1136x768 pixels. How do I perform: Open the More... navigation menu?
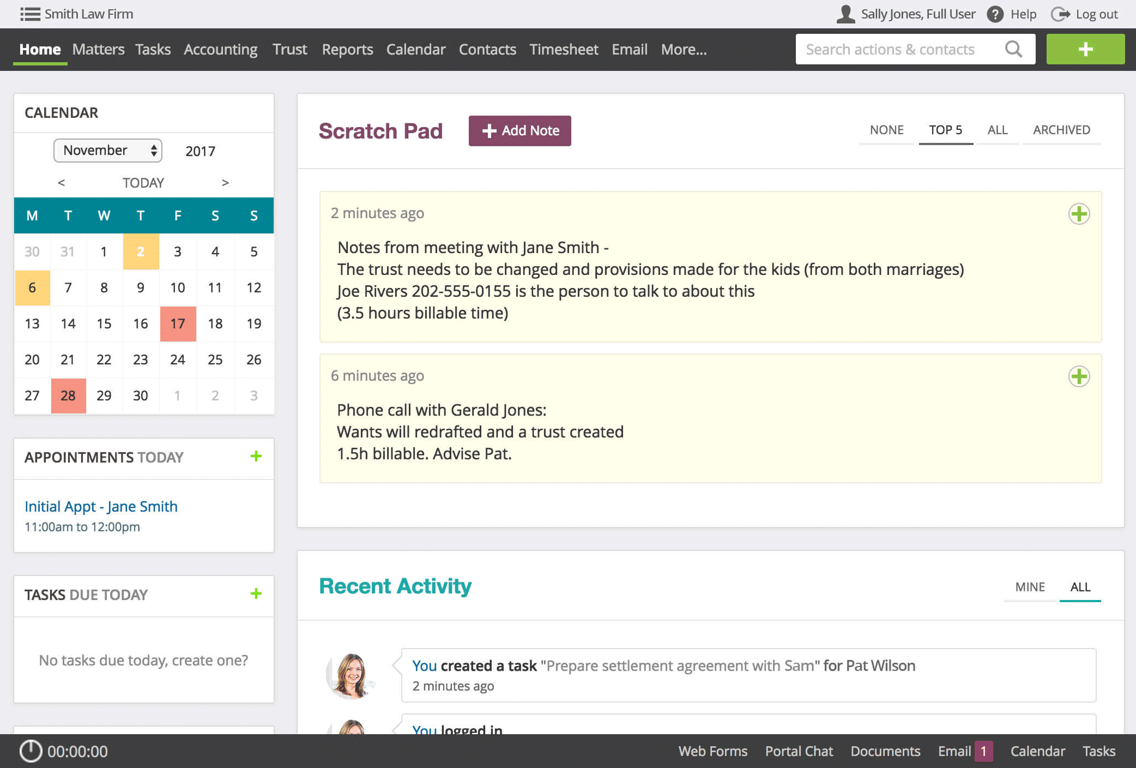[684, 50]
